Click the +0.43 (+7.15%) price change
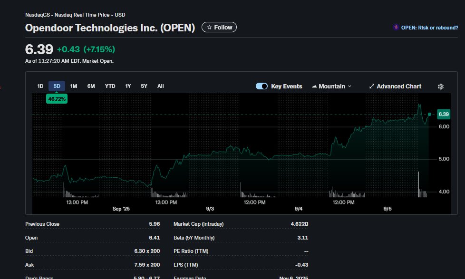 click(86, 49)
